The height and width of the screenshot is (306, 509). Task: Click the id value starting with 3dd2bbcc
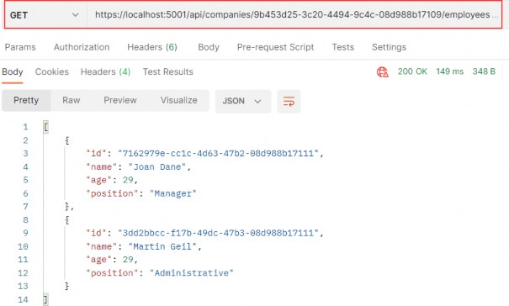point(218,233)
